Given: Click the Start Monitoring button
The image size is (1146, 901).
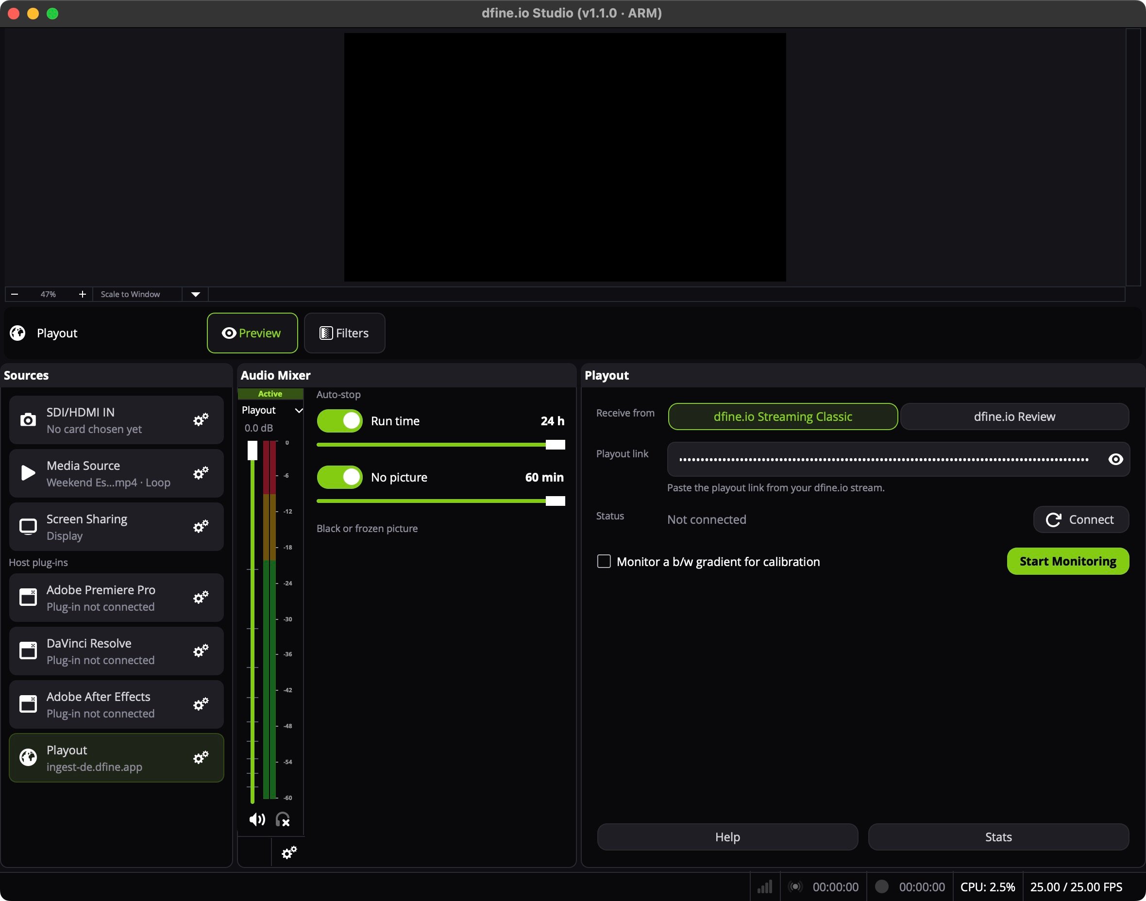Looking at the screenshot, I should [x=1068, y=561].
